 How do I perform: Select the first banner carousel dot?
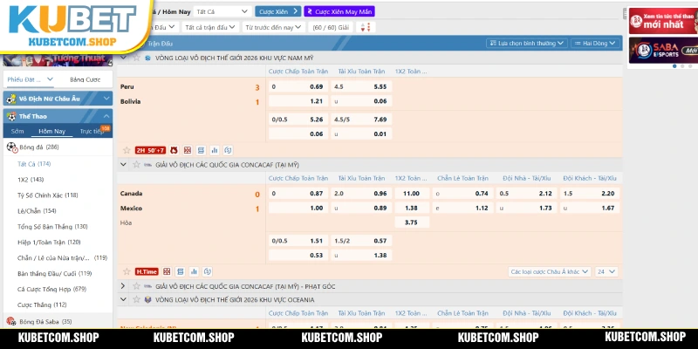point(674,66)
